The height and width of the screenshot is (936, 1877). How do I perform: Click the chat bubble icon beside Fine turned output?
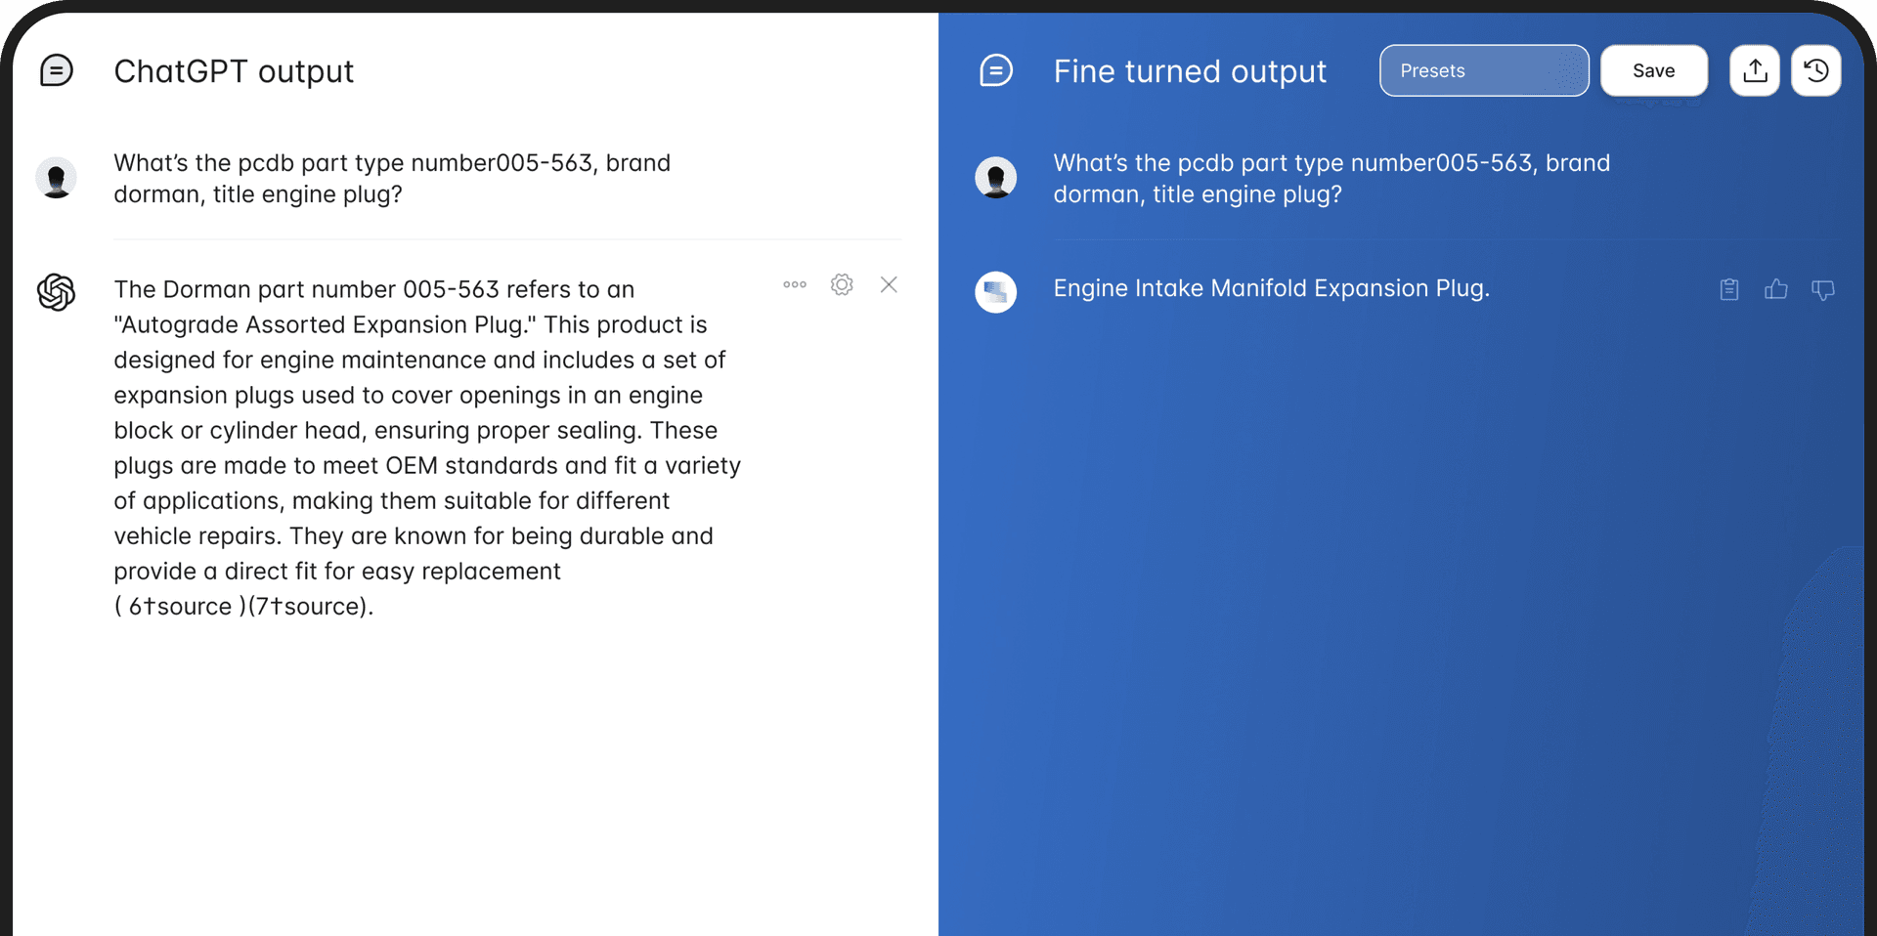[x=996, y=70]
